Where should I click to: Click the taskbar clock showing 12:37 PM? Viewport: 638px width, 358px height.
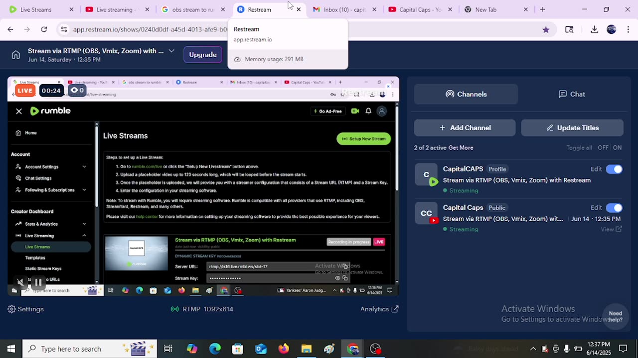(x=599, y=349)
